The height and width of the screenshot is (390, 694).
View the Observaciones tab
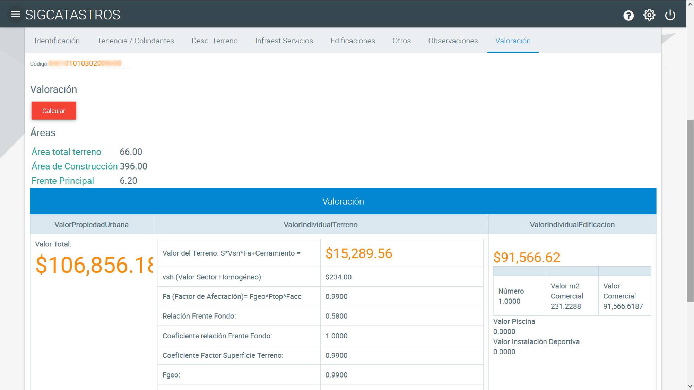click(x=453, y=41)
